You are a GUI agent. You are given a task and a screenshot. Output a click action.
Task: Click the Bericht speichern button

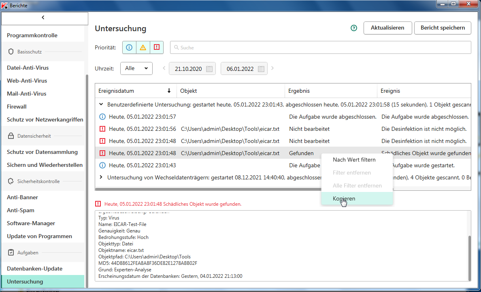point(443,28)
